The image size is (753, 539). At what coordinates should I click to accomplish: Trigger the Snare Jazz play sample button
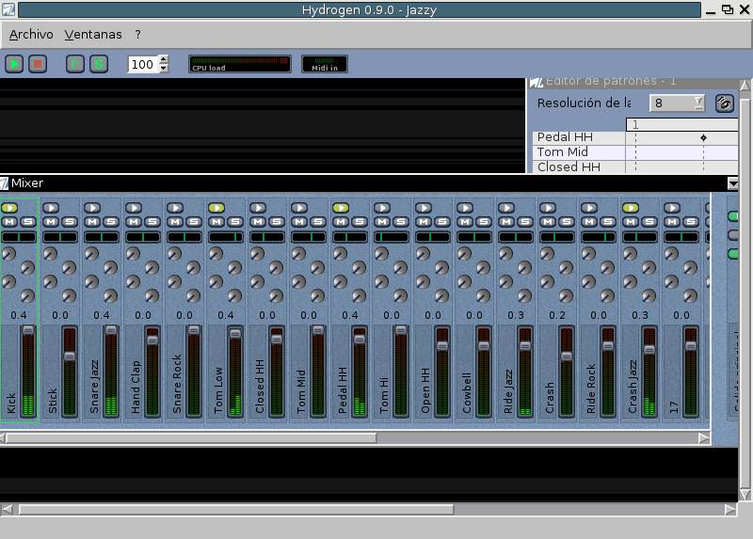(92, 208)
